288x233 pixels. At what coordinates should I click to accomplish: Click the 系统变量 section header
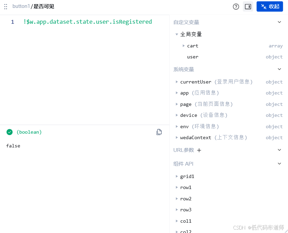click(184, 69)
